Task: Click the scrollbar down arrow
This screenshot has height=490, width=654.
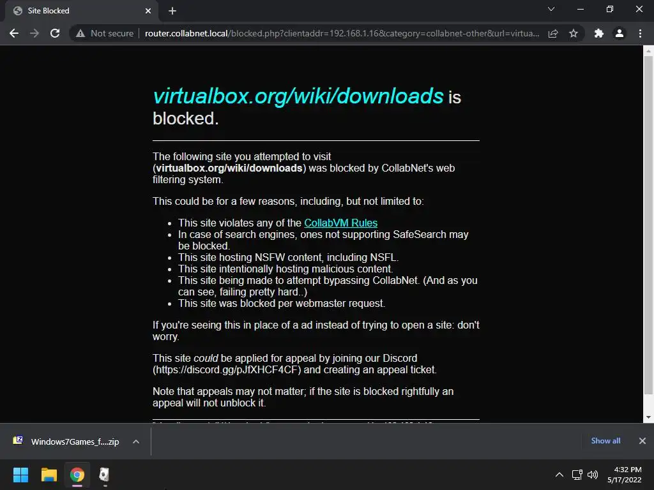Action: (x=648, y=417)
